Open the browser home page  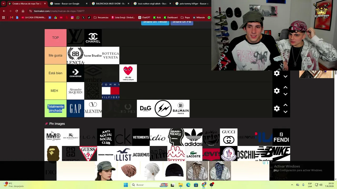(23, 11)
